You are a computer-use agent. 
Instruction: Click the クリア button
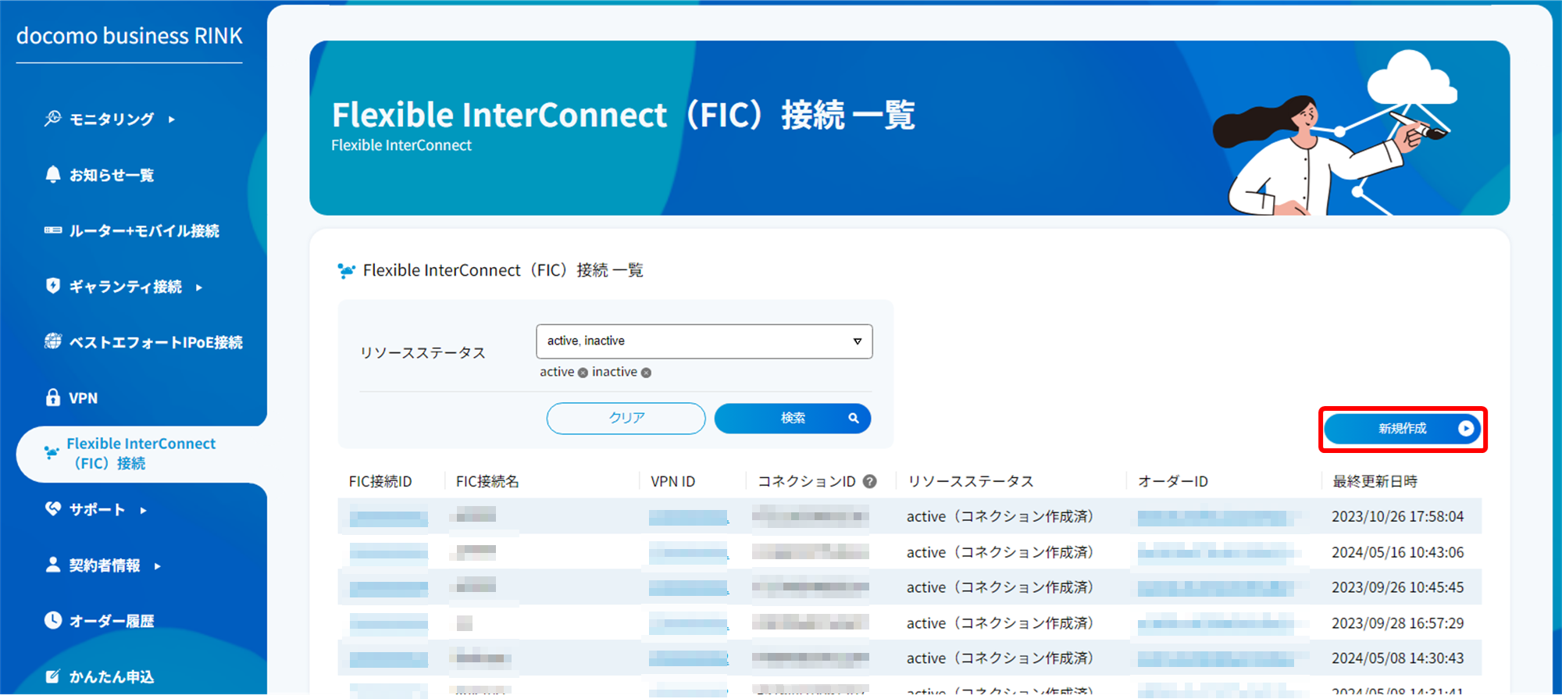pos(626,418)
